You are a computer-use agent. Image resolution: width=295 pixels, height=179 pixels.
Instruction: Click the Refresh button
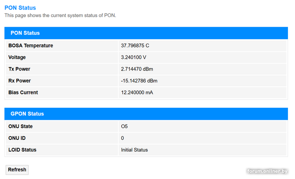(x=17, y=170)
